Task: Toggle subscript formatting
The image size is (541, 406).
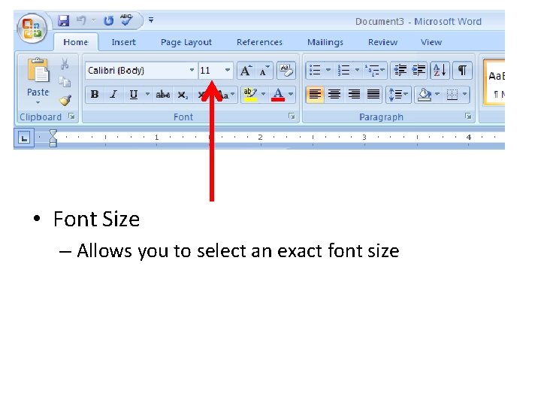Action: click(x=183, y=95)
